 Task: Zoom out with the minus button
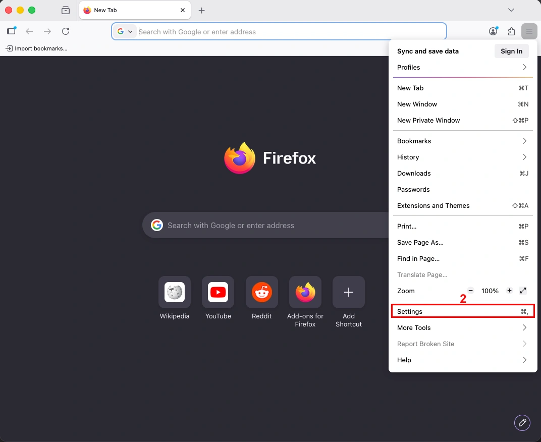tap(471, 291)
